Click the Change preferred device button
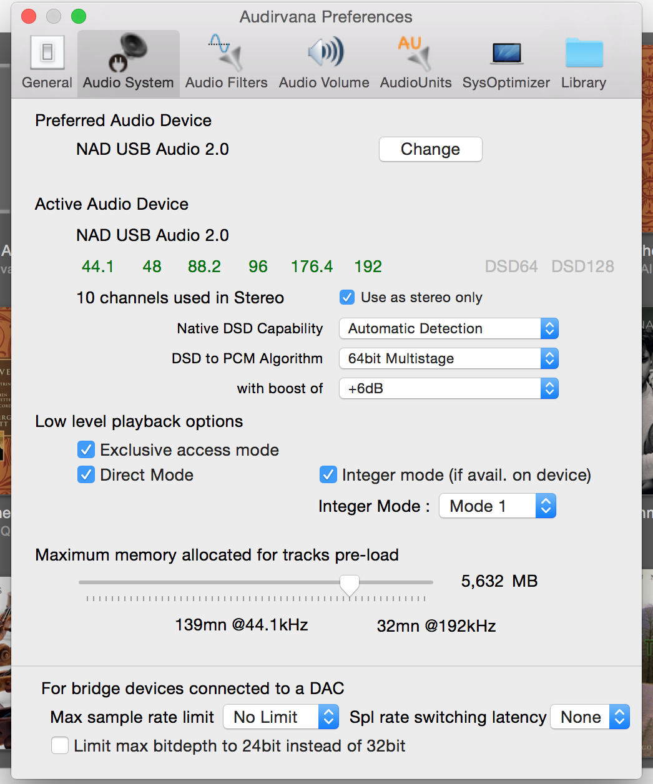The width and height of the screenshot is (653, 784). [x=431, y=149]
